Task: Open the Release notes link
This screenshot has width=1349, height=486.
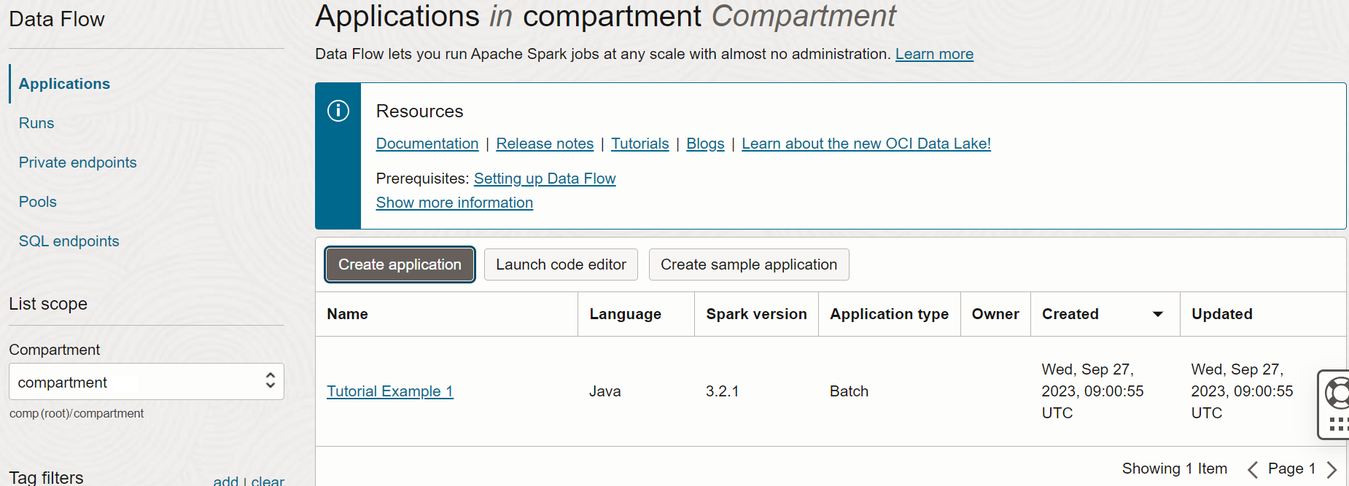Action: click(545, 144)
